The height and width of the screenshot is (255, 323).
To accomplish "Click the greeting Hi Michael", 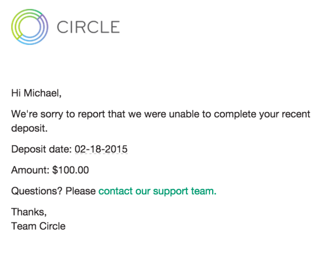I will [x=36, y=93].
